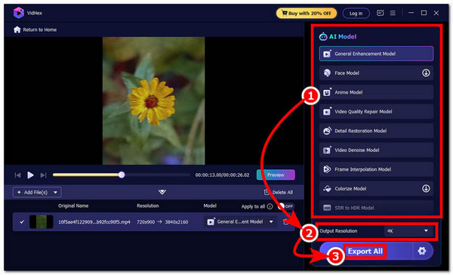This screenshot has height=275, width=453.
Task: Click the Log in button
Action: [x=356, y=14]
